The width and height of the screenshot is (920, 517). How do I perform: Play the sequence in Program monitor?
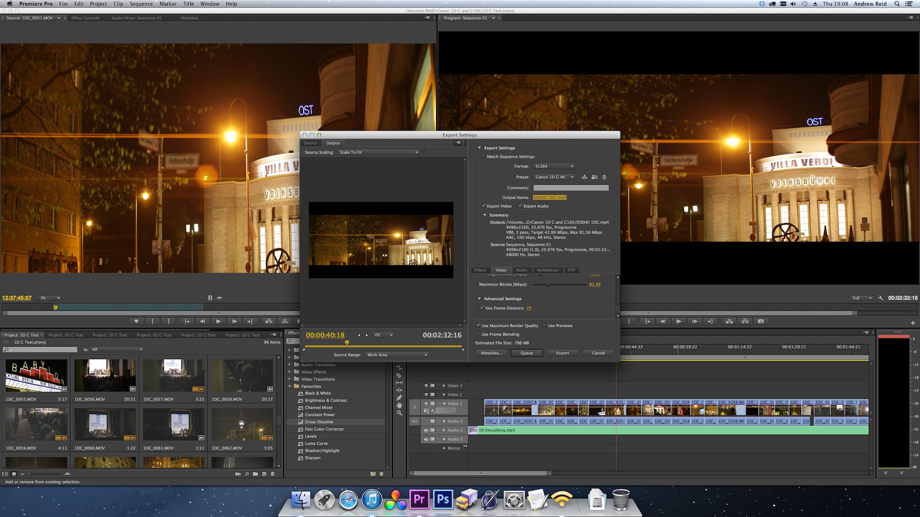[x=678, y=321]
